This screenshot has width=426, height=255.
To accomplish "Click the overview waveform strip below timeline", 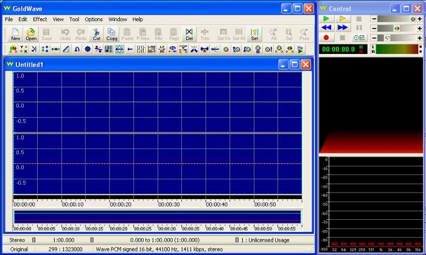I will click(157, 217).
